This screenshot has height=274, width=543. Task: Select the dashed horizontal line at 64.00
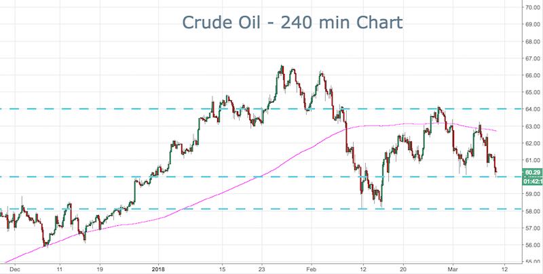pos(170,109)
